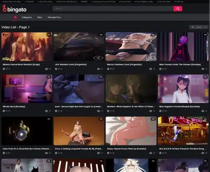
Task: Click the clock duration icon under Malenia Secret Boss Rematch
Action: [4, 69]
